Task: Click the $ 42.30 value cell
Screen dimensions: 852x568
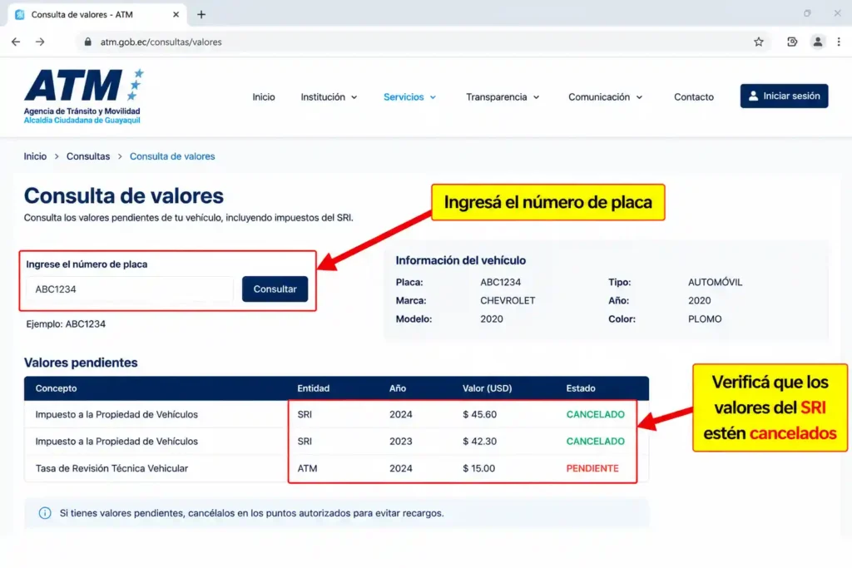Action: click(480, 442)
